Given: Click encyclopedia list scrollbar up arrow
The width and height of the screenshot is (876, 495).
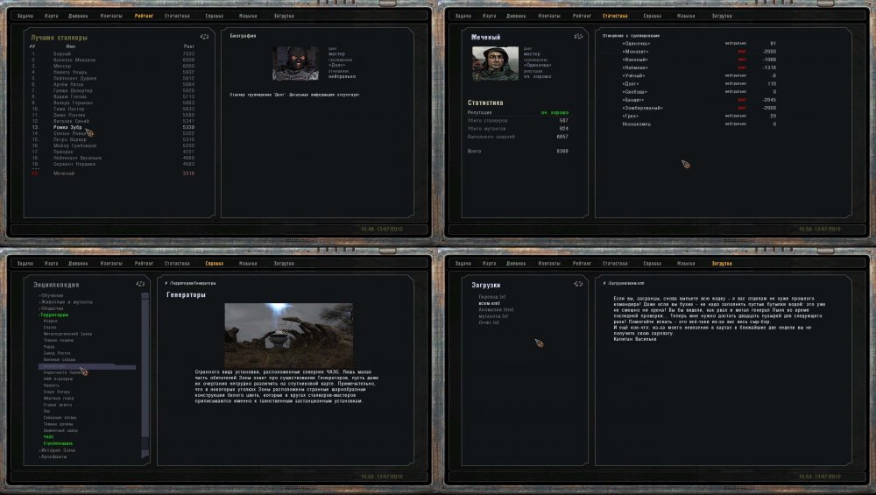Looking at the screenshot, I should click(145, 295).
